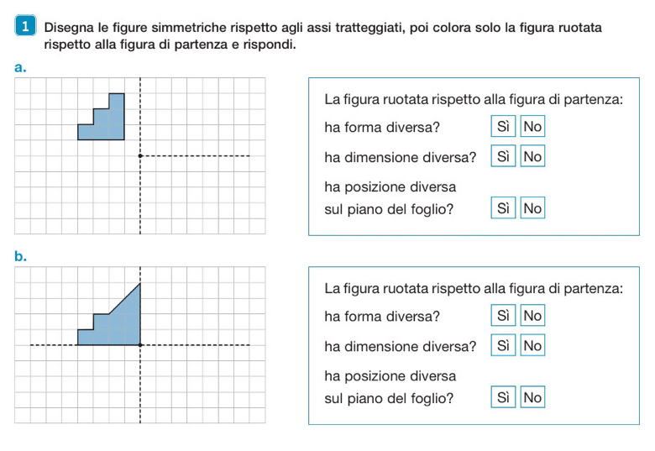This screenshot has width=655, height=451.
Task: Select No for posizione diversa in exercise b
Action: [x=532, y=397]
